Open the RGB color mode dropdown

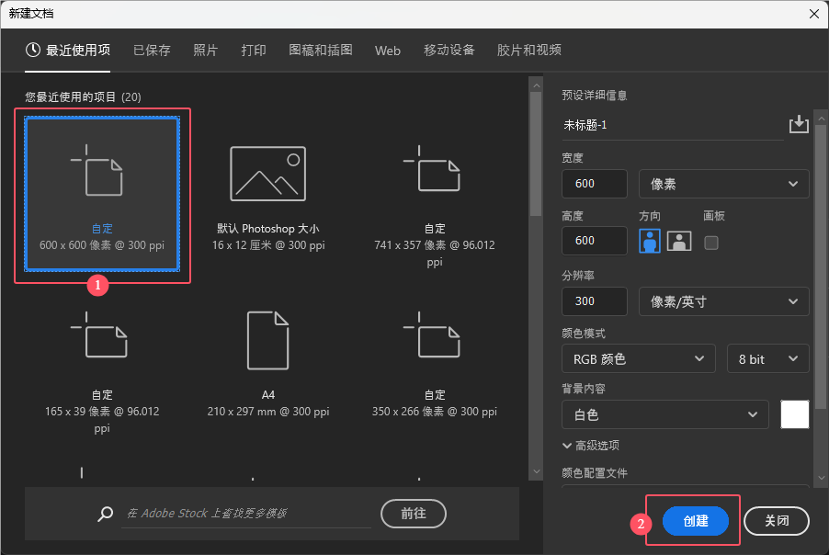click(x=639, y=359)
